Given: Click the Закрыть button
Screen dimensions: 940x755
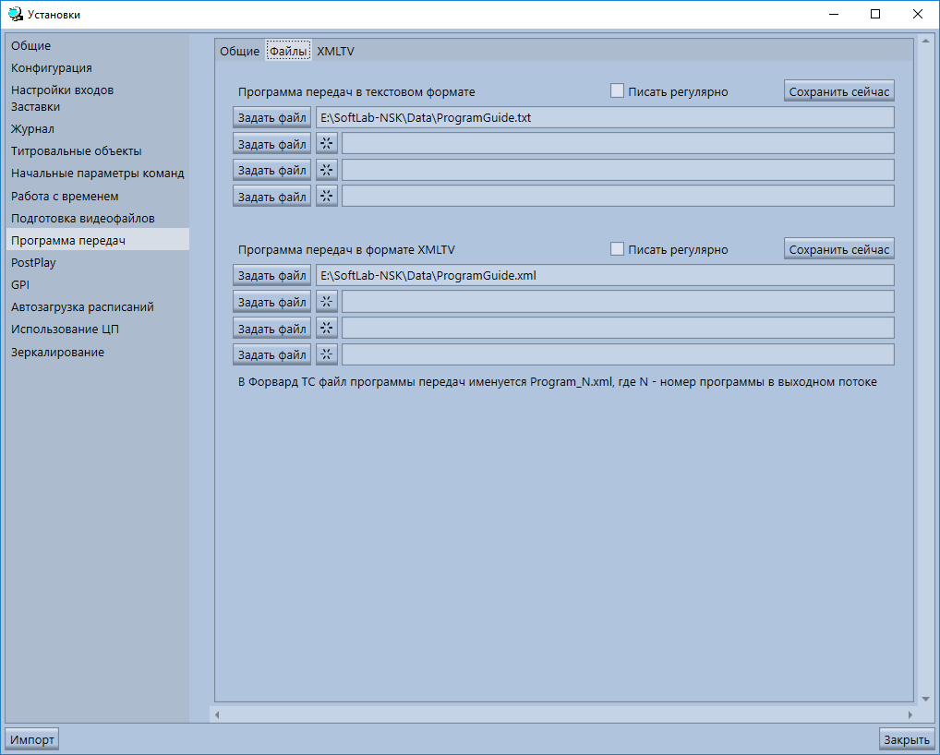Looking at the screenshot, I should [x=907, y=740].
